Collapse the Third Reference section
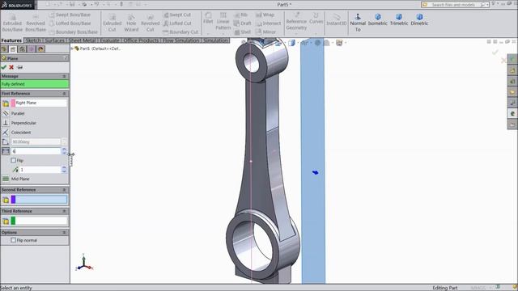The image size is (518, 291). coord(64,211)
